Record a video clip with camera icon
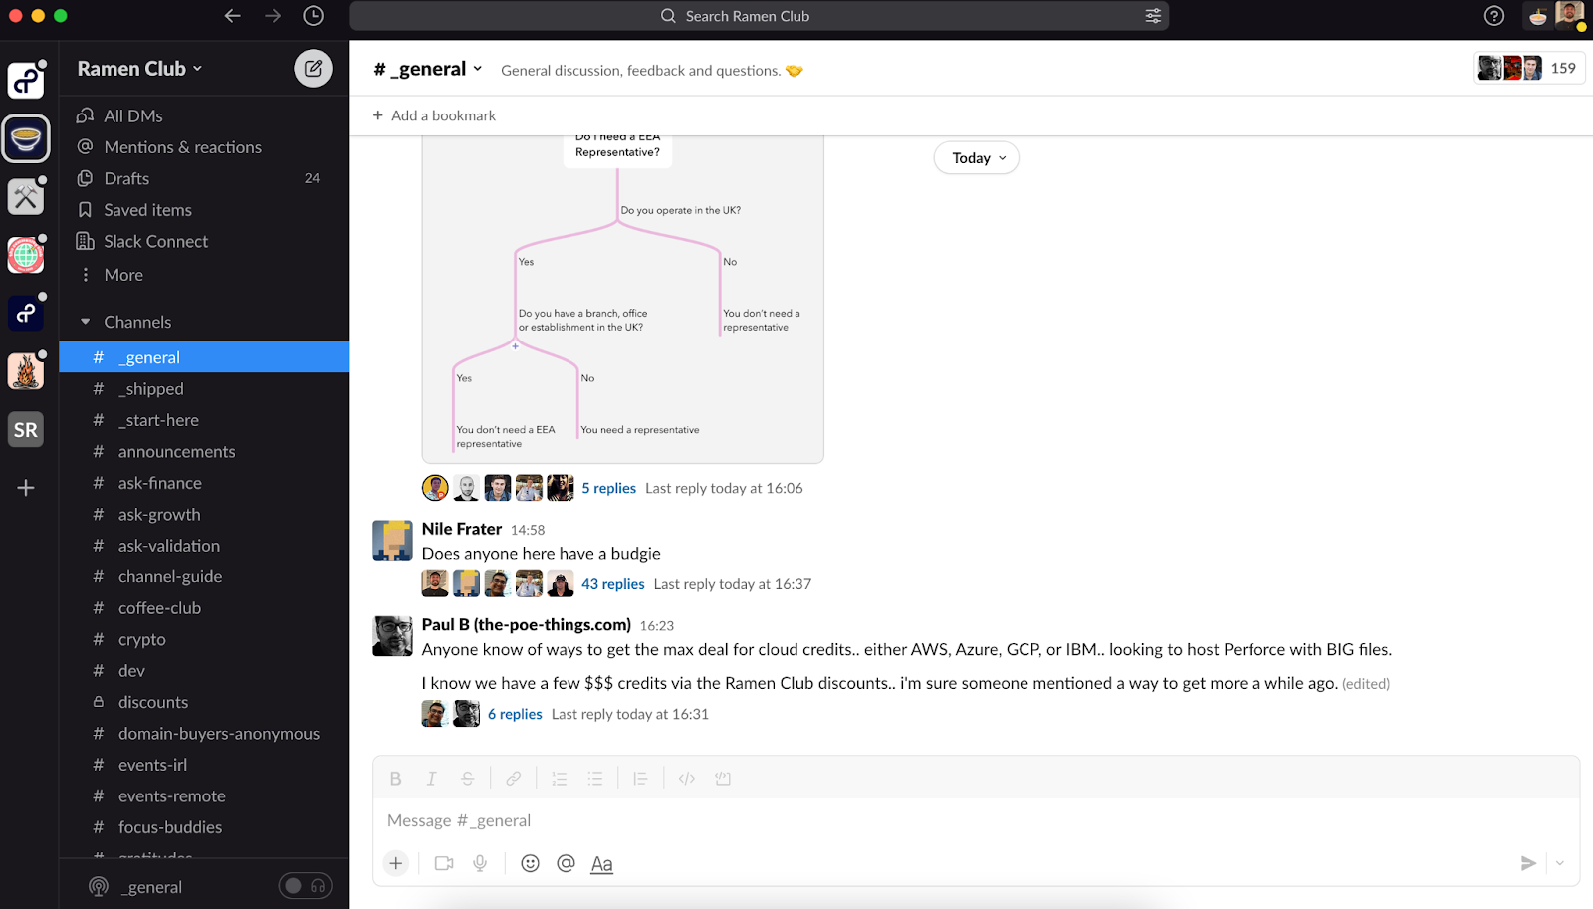Viewport: 1593px width, 909px height. point(444,863)
